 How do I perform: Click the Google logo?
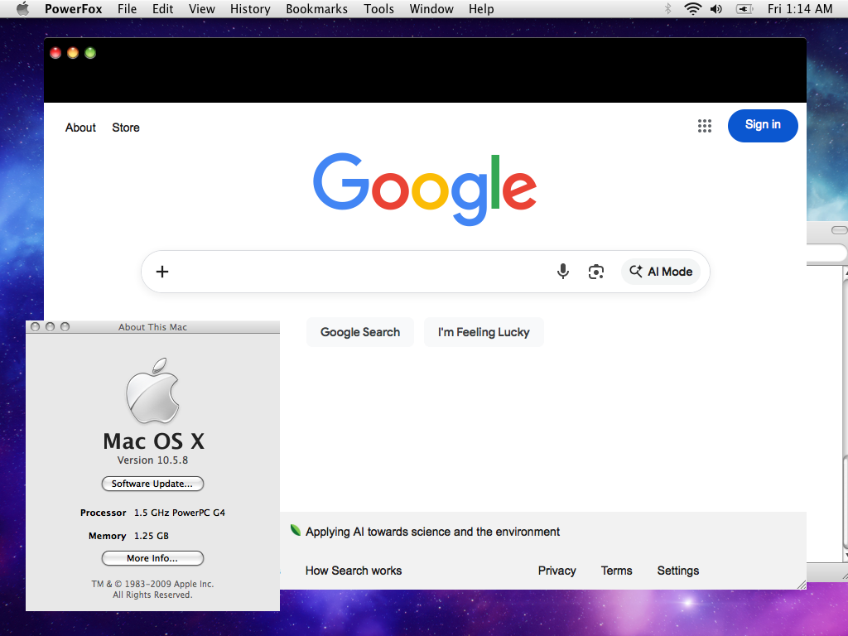point(425,189)
